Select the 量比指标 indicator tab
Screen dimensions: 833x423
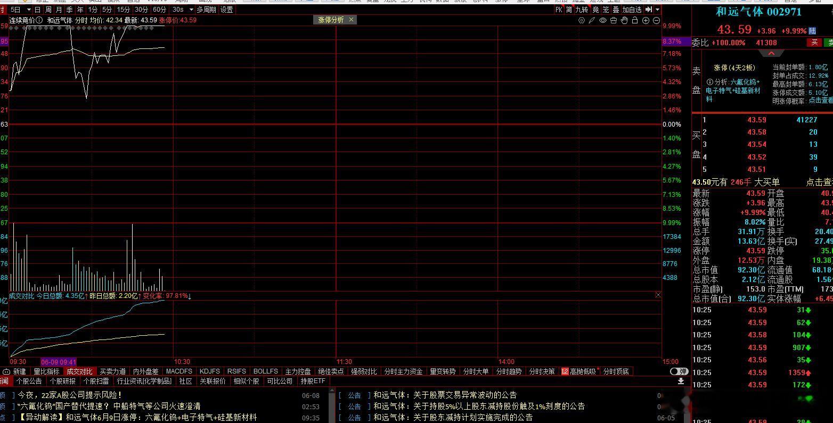pyautogui.click(x=47, y=371)
